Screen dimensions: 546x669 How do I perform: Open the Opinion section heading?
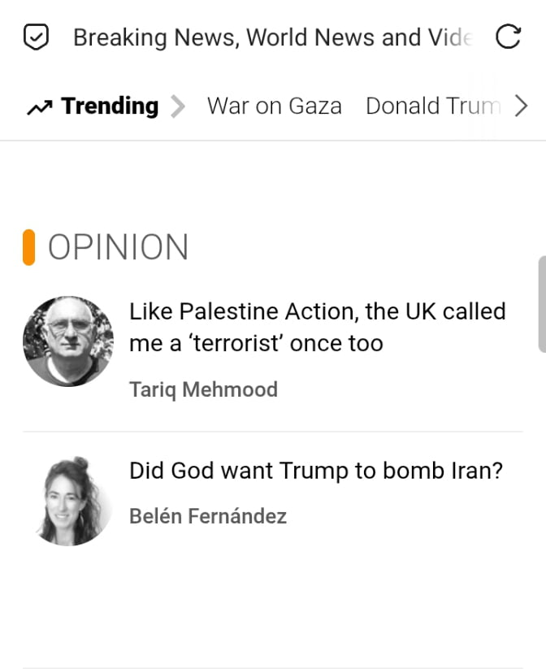[x=118, y=247]
